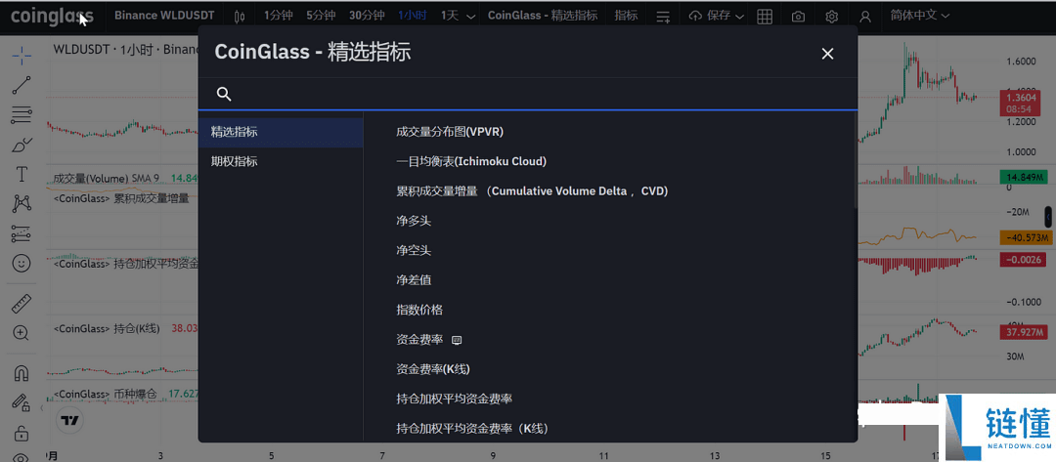Open the indicator templates icon

pos(663,17)
